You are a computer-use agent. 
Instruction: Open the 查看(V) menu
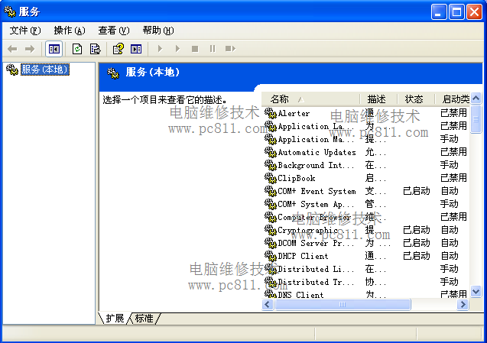pyautogui.click(x=114, y=31)
